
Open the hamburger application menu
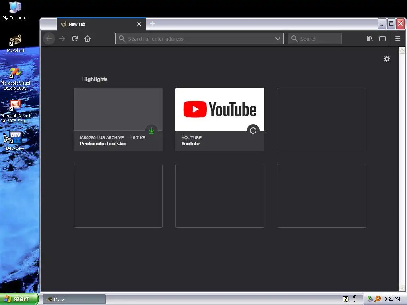point(397,39)
